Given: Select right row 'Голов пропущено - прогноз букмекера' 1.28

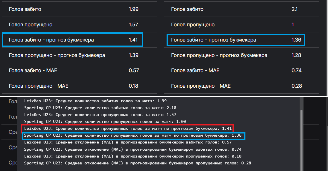Looking at the screenshot, I should coord(235,55).
